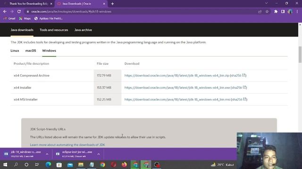Viewport: 302px width, 169px height.
Task: Click the 152.25 MB file size cell
Action: coord(108,100)
